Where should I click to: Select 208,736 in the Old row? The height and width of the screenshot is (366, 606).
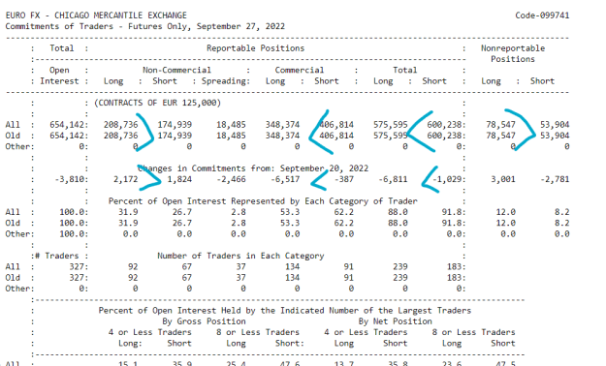[120, 136]
